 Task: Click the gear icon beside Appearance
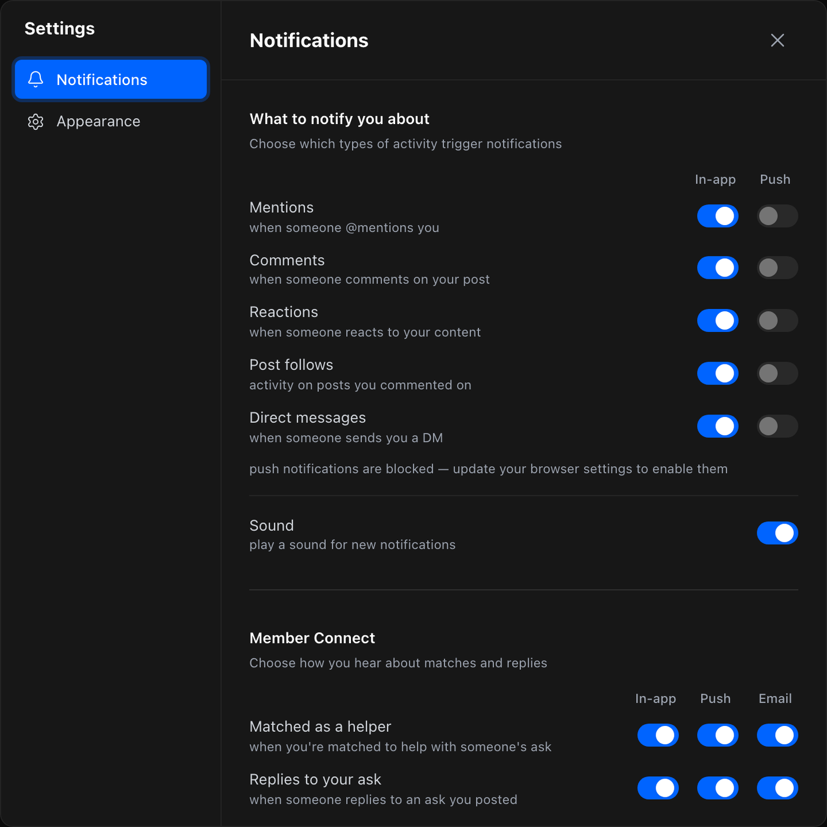click(35, 121)
